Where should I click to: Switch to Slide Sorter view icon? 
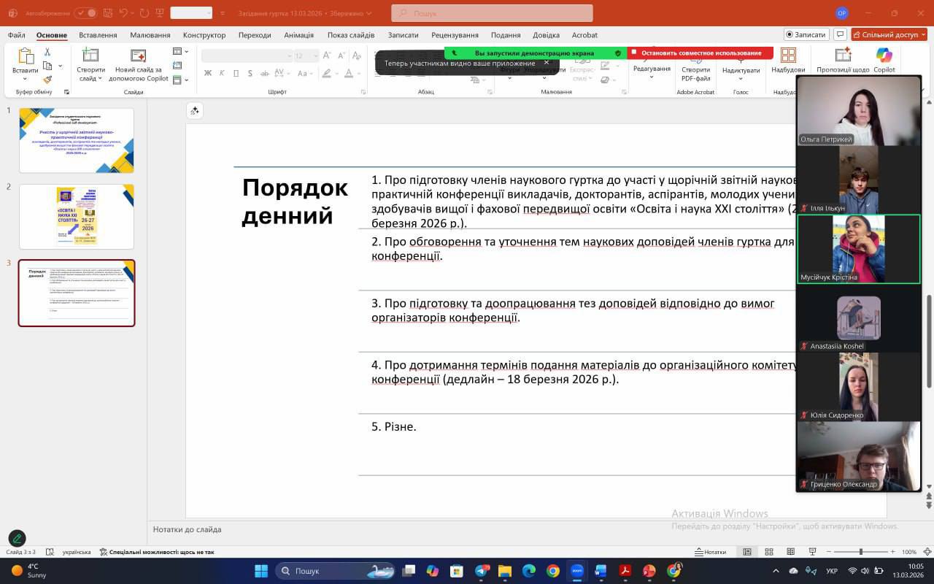pos(769,552)
